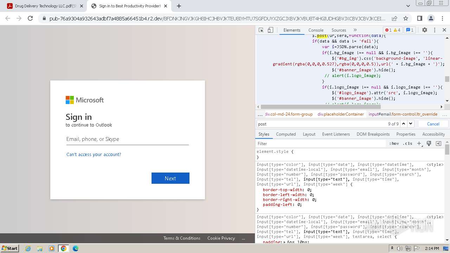The width and height of the screenshot is (450, 253).
Task: Click the DevTools search box containing post
Action: [322, 124]
